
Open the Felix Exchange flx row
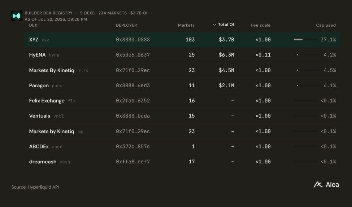183,101
